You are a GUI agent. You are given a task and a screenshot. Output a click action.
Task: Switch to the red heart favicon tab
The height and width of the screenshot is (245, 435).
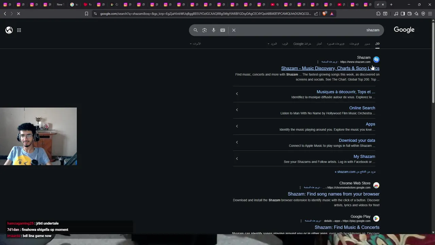point(87,4)
